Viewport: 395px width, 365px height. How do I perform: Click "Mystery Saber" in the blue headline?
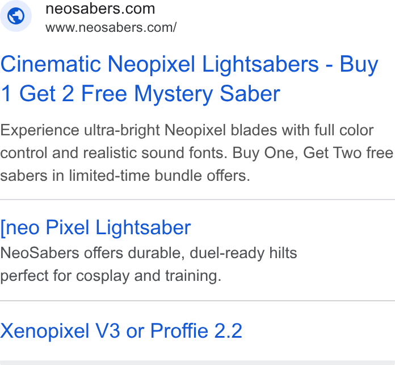207,94
